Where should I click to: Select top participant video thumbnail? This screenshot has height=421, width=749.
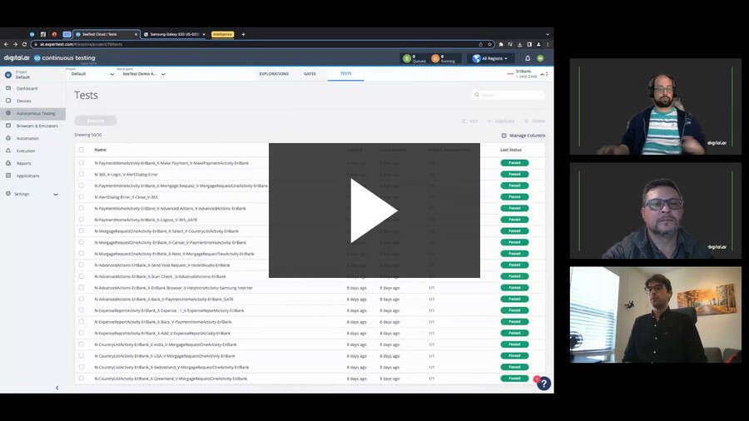656,106
